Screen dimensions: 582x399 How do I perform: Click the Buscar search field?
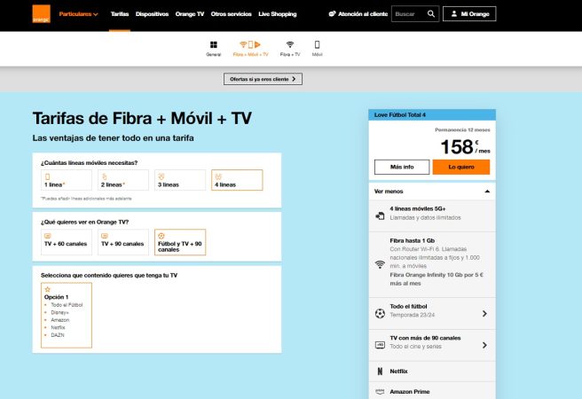(x=407, y=14)
